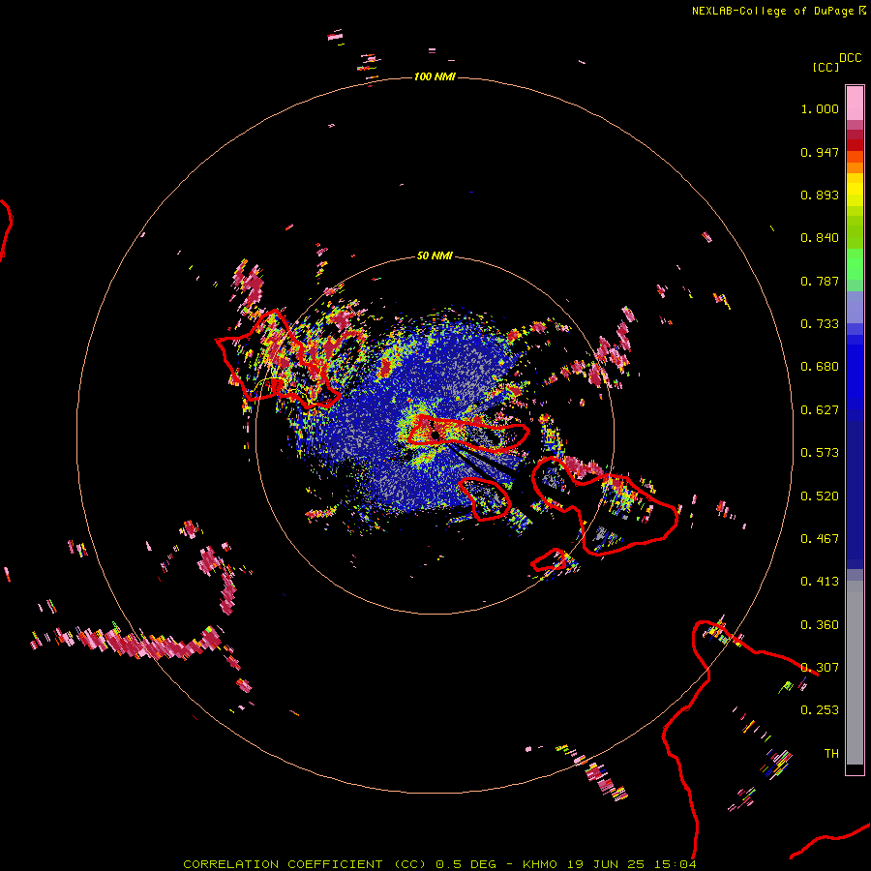Click the [CC] legend unit label
Viewport: 871px width, 871px height.
click(x=826, y=67)
